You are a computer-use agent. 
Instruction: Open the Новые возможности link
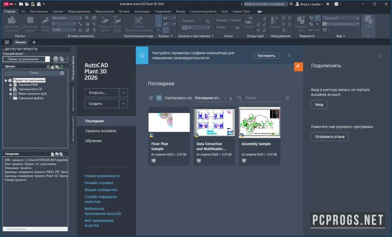[102, 176]
